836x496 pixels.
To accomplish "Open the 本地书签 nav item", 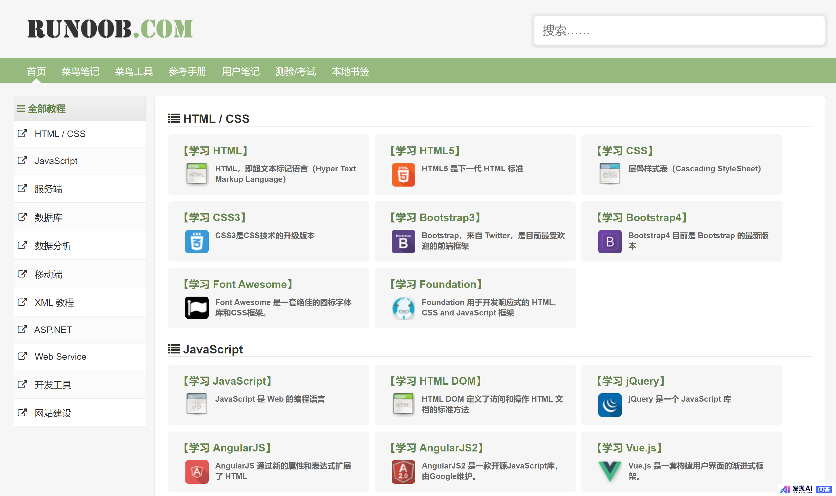I will pyautogui.click(x=350, y=71).
